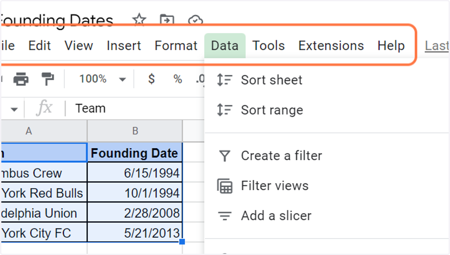
Task: Open the Help menu
Action: [391, 46]
